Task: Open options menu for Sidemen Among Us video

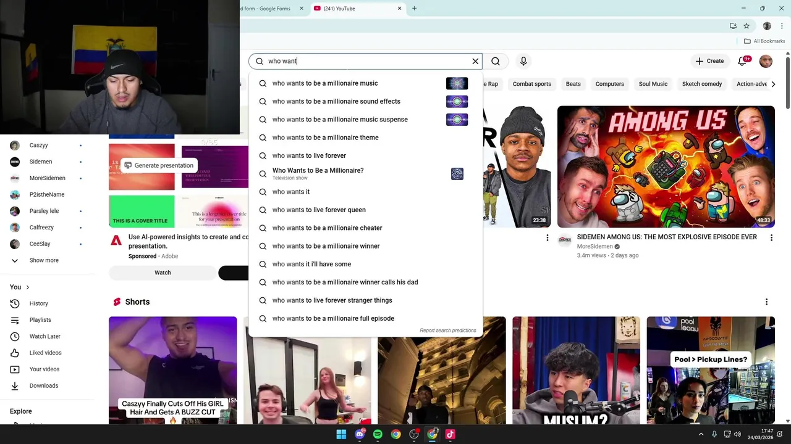Action: click(x=771, y=237)
